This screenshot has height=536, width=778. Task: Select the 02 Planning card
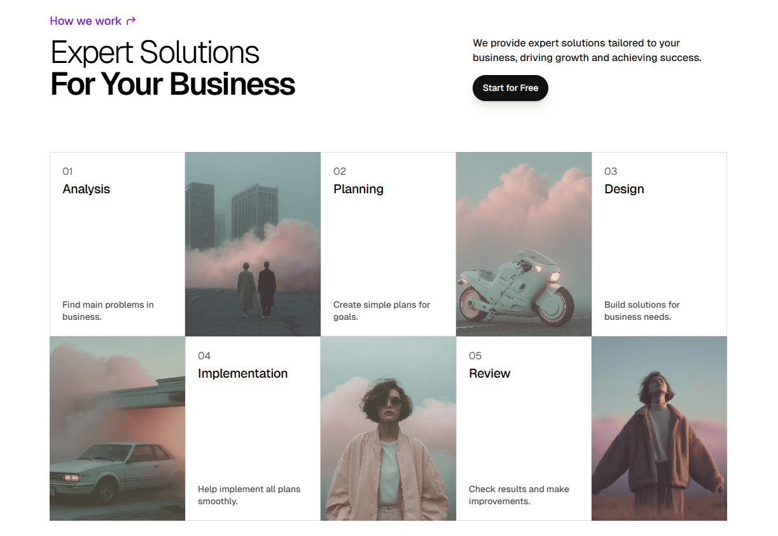(x=388, y=244)
